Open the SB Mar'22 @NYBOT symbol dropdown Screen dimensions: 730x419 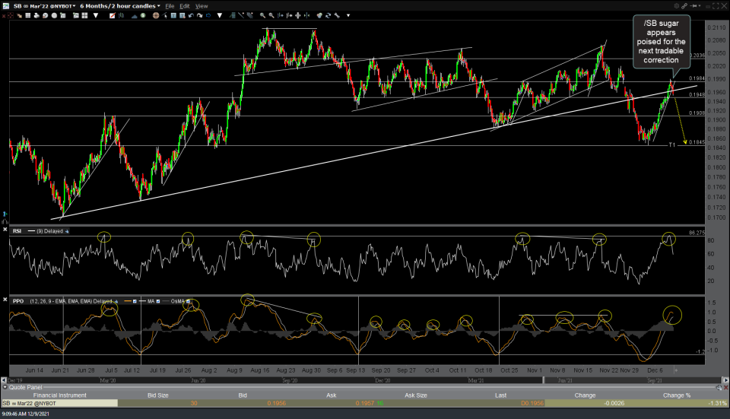pos(42,5)
